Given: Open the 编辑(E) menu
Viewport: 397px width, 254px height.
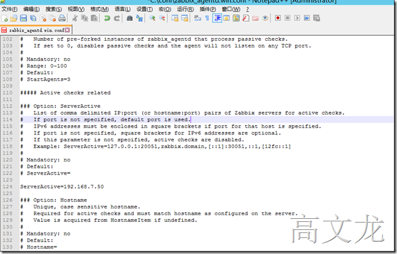Looking at the screenshot, I should [x=31, y=9].
